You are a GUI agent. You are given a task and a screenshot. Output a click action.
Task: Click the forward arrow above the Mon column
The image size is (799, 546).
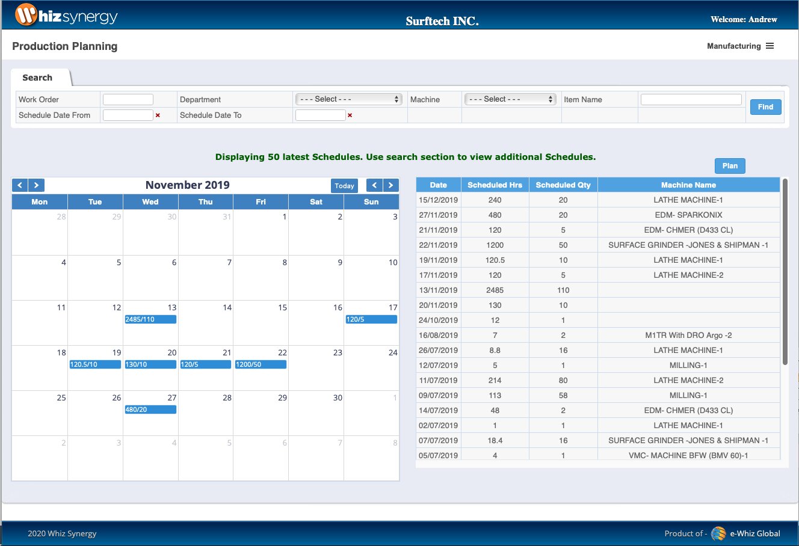[x=37, y=186]
